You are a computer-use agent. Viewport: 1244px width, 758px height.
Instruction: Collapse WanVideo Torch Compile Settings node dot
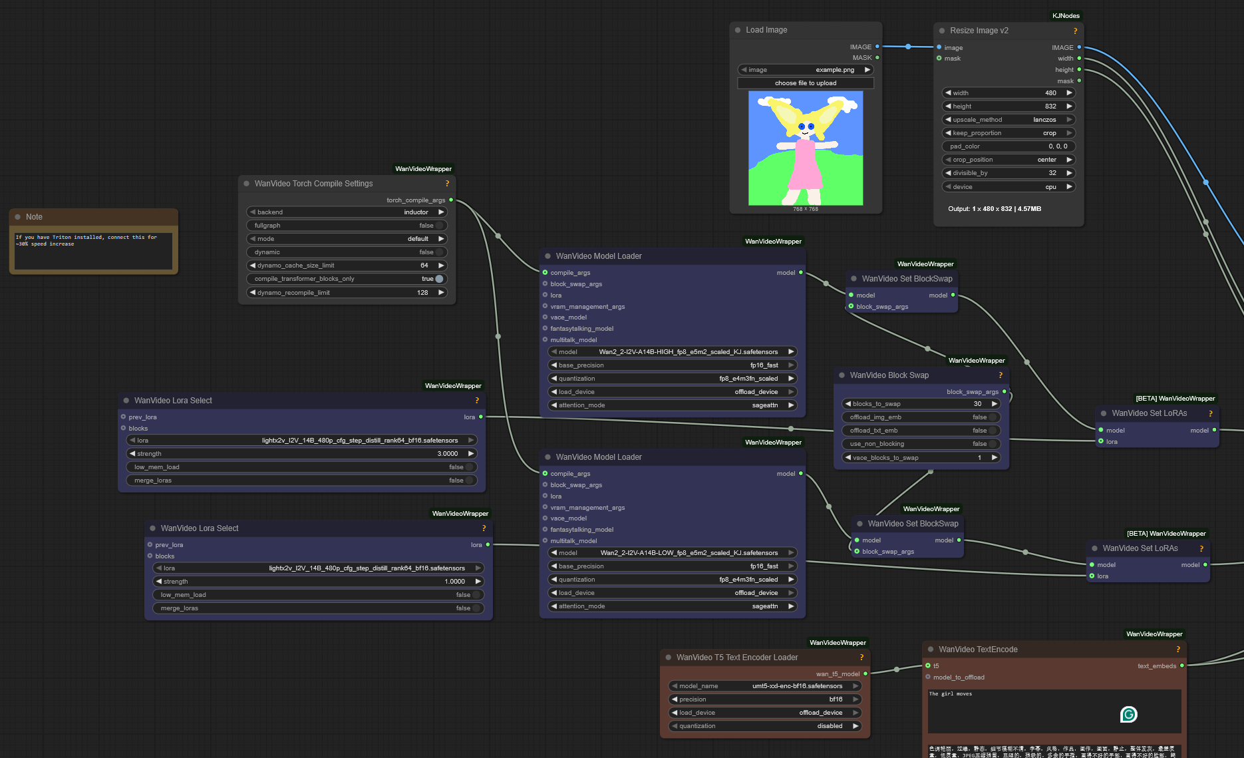[x=247, y=184]
